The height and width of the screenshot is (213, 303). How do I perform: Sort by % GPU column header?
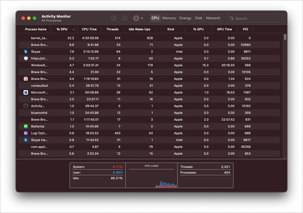pos(198,29)
